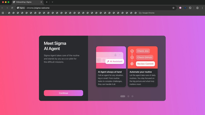Open the extensions puzzle icon

point(190,8)
